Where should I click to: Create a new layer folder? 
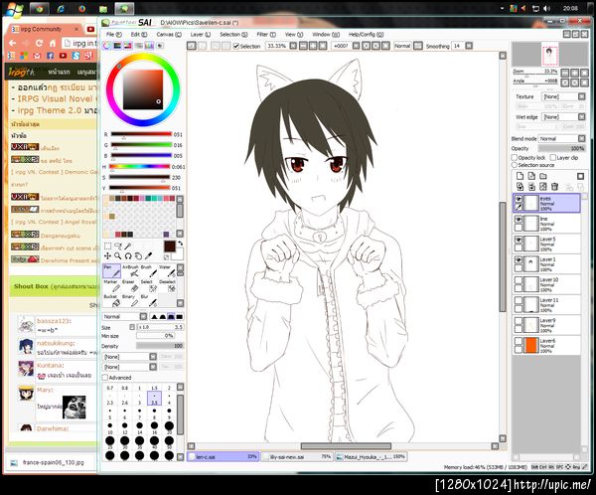pos(543,176)
